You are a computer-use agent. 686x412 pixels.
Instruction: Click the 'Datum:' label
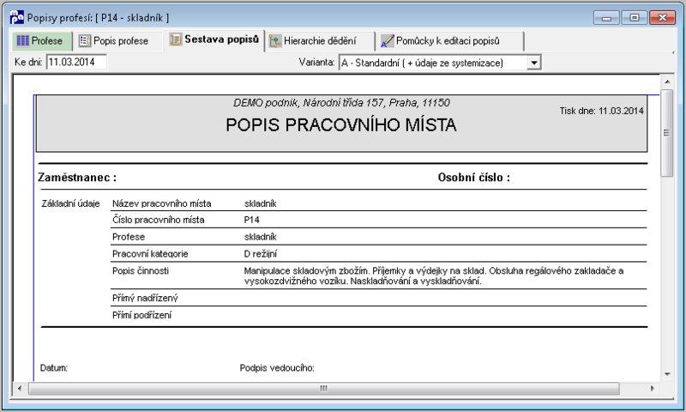54,367
